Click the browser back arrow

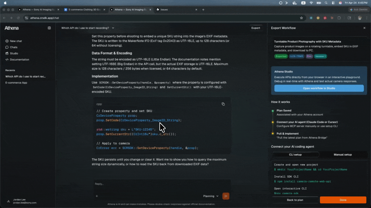(4, 18)
